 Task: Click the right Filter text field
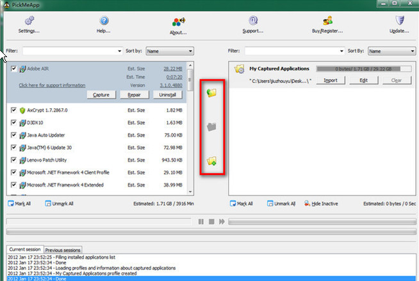point(292,51)
